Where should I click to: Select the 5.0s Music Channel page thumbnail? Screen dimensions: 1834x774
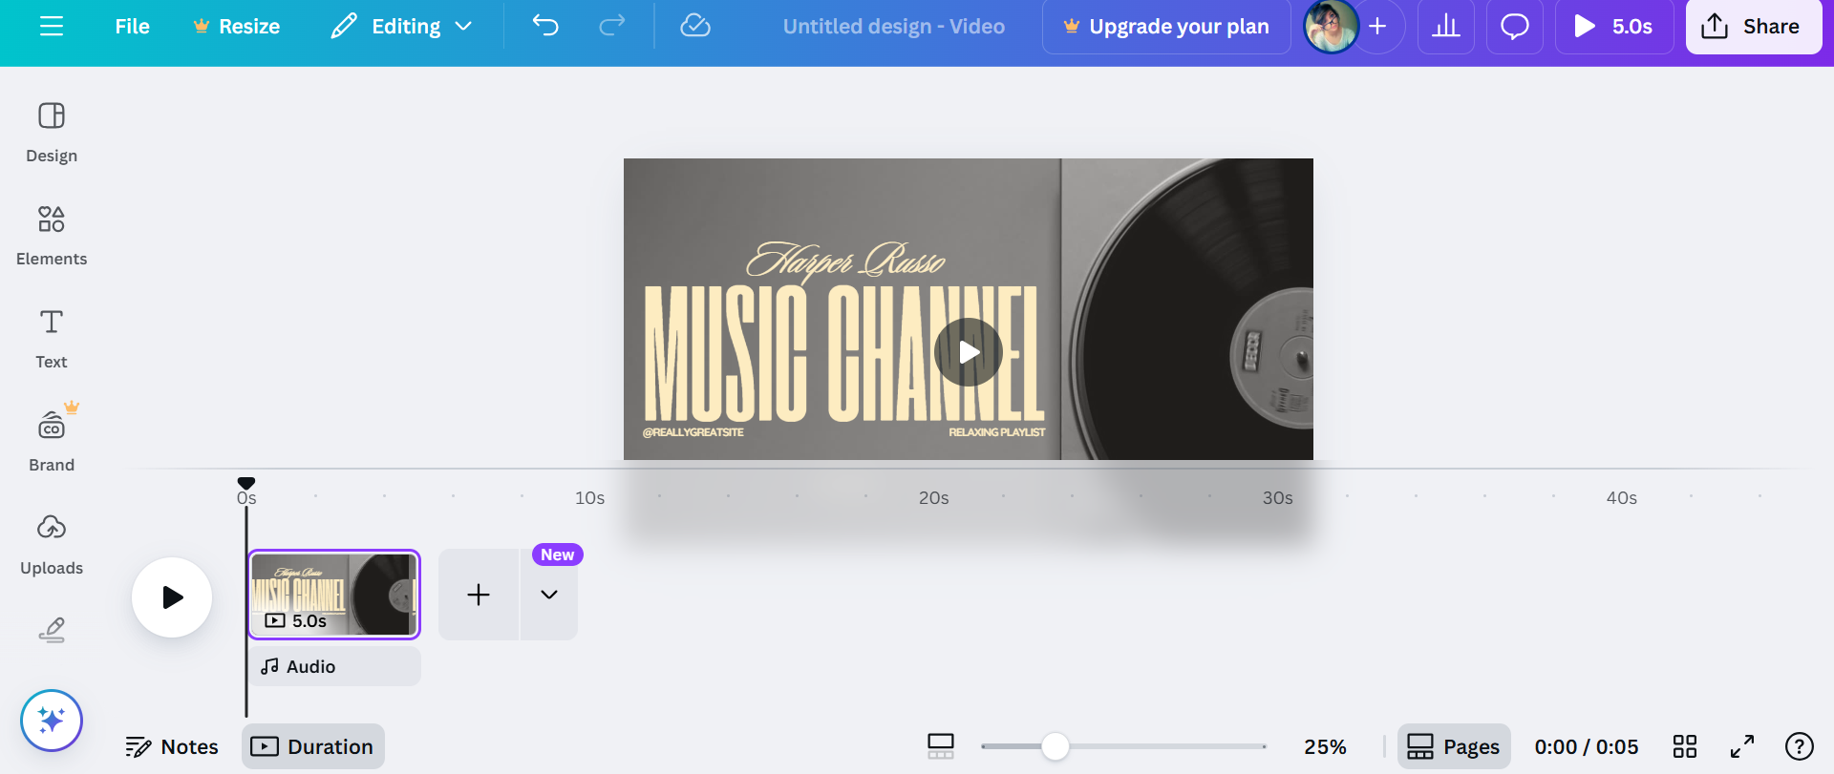pyautogui.click(x=334, y=595)
